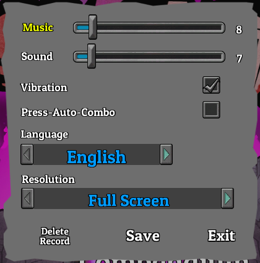Screen dimensions: 260x263
Task: Select the Vibration option label
Action: click(44, 87)
